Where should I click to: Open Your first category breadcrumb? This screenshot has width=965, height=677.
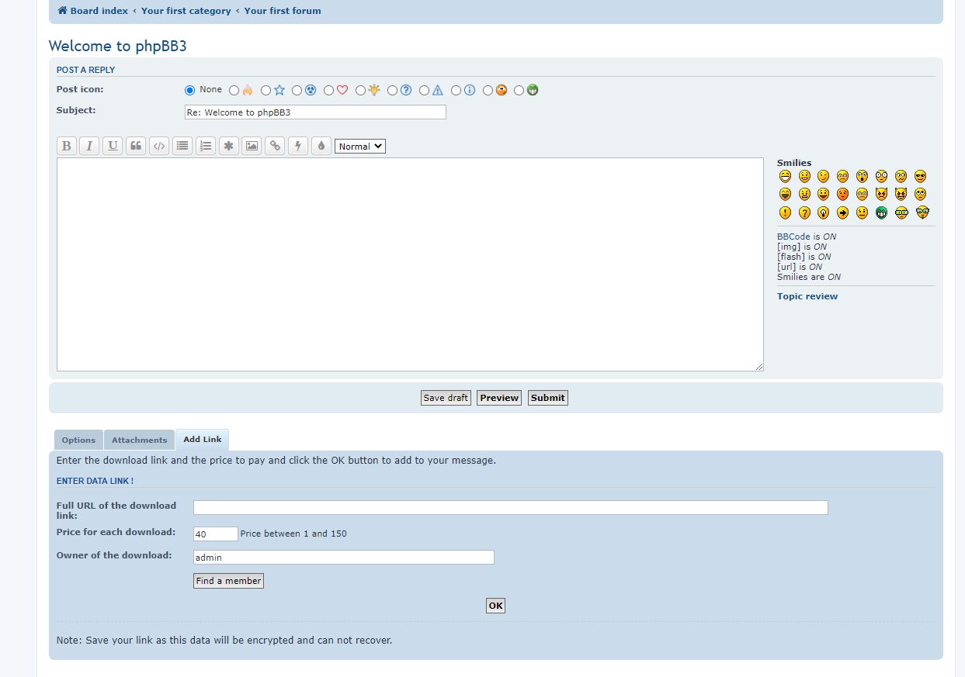coord(186,11)
